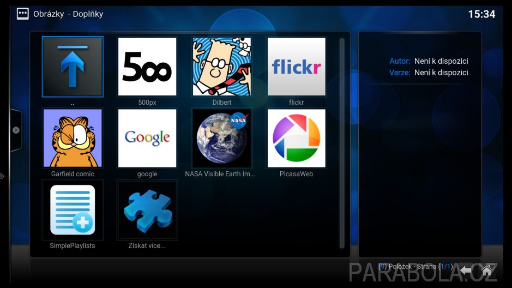This screenshot has width=512, height=288.
Task: Select the 'Garfield comic' caption label
Action: (x=73, y=174)
